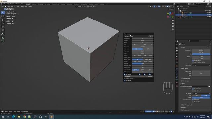Select the Scale tool
212x119 pixels.
(x=3, y=27)
